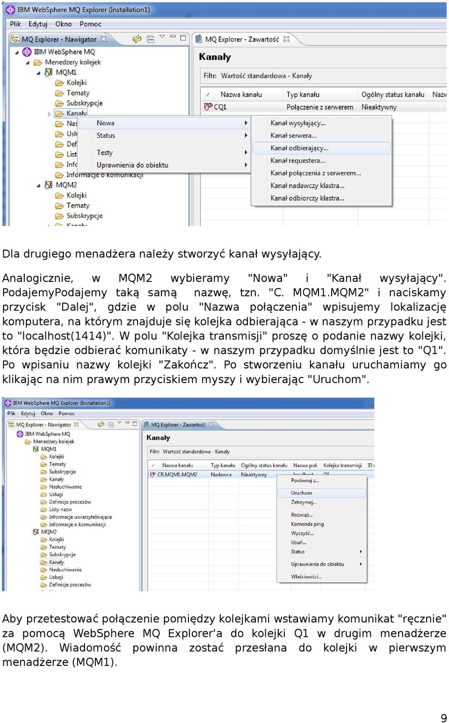Open the Status submenu arrow in the second screenshot's context menu
449x723 pixels.
coord(361,552)
